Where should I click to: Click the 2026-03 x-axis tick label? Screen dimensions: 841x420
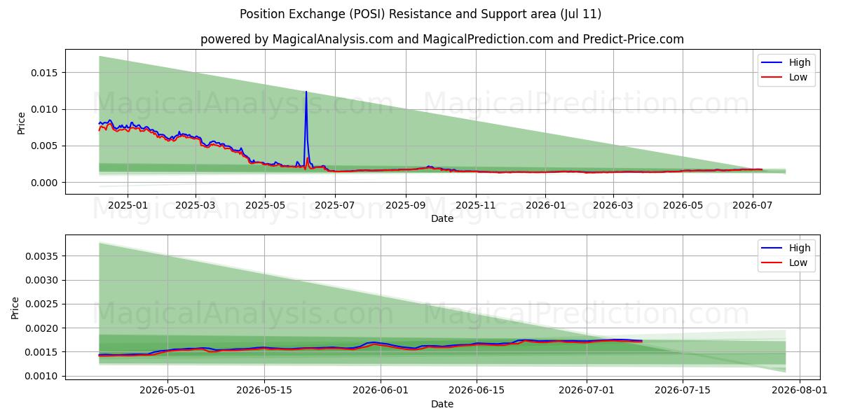[613, 205]
